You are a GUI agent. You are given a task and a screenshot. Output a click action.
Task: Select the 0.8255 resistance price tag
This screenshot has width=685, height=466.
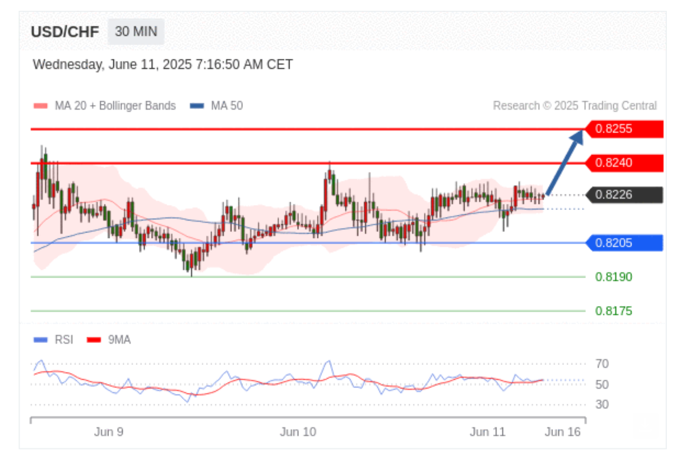point(624,129)
